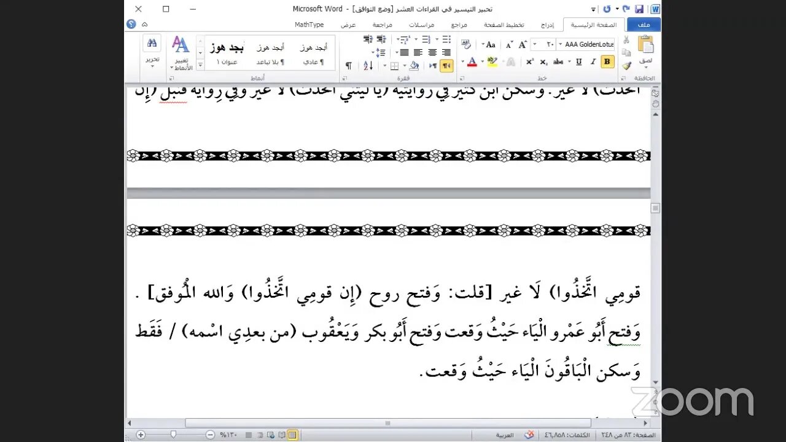Click the word count (الكلمات) status
786x442 pixels.
pos(567,435)
